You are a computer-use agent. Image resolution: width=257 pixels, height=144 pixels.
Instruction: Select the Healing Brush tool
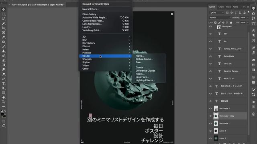click(x=4, y=42)
